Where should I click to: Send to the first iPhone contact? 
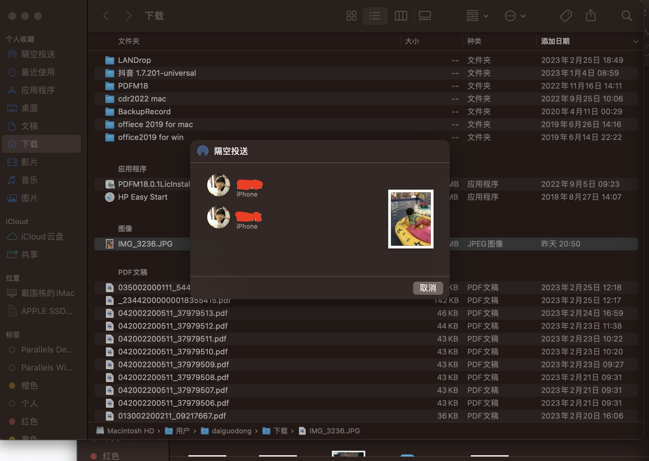pos(219,185)
